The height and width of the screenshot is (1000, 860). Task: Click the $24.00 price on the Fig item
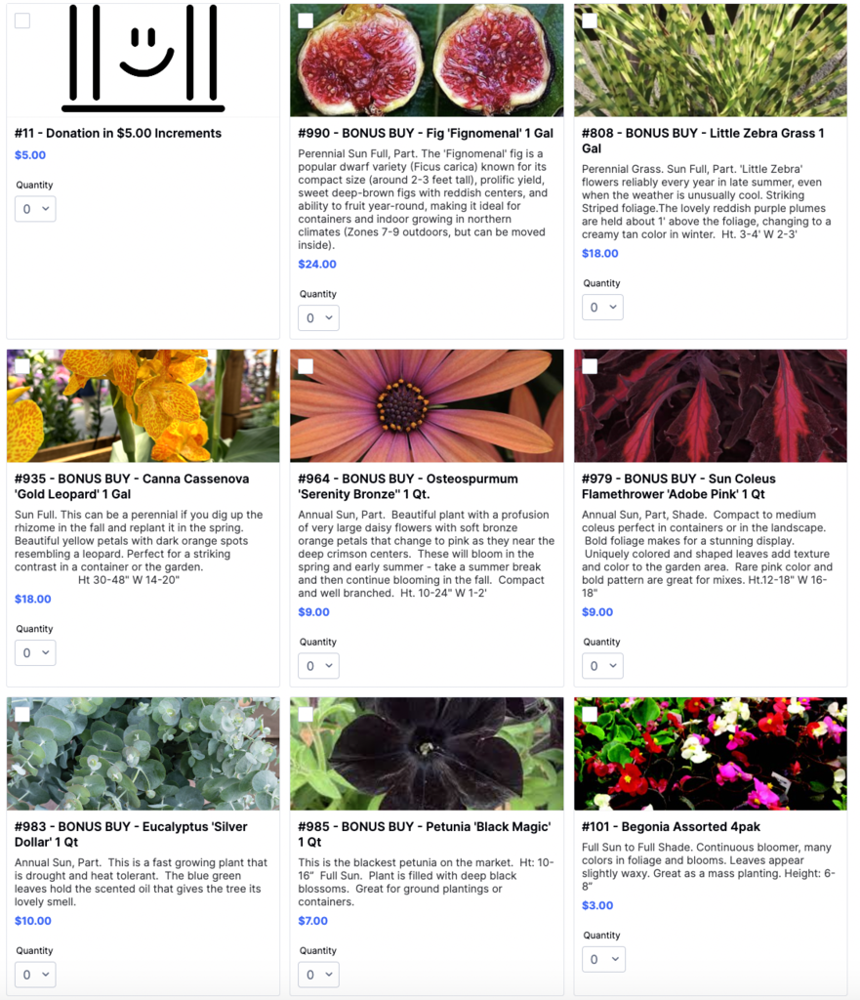point(317,264)
